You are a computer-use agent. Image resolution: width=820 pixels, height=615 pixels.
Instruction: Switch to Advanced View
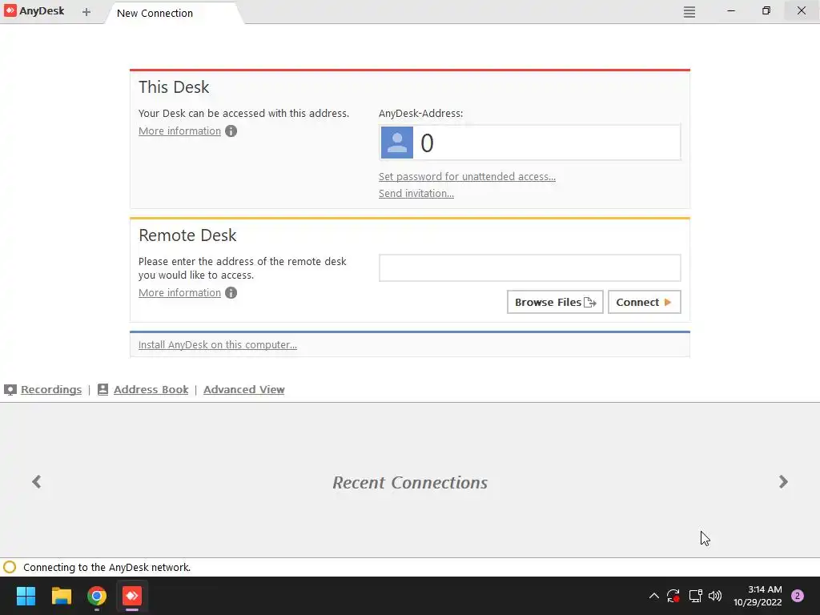pyautogui.click(x=243, y=390)
